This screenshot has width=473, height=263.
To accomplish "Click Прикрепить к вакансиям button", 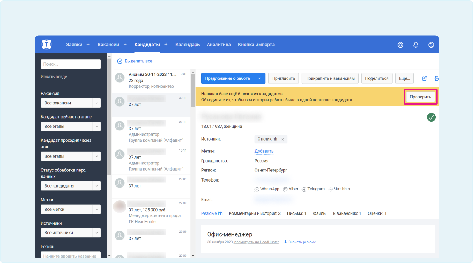I will pos(330,78).
